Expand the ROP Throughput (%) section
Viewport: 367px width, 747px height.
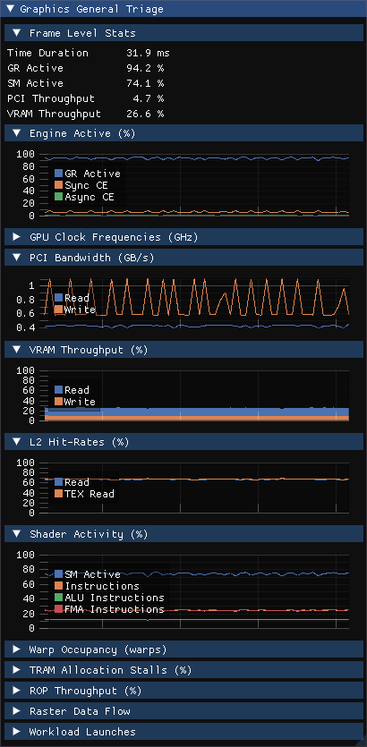[183, 691]
